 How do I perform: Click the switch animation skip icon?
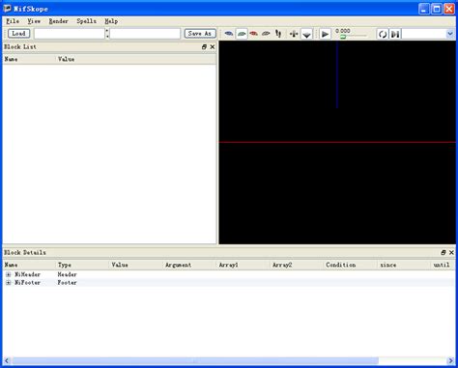tap(395, 34)
